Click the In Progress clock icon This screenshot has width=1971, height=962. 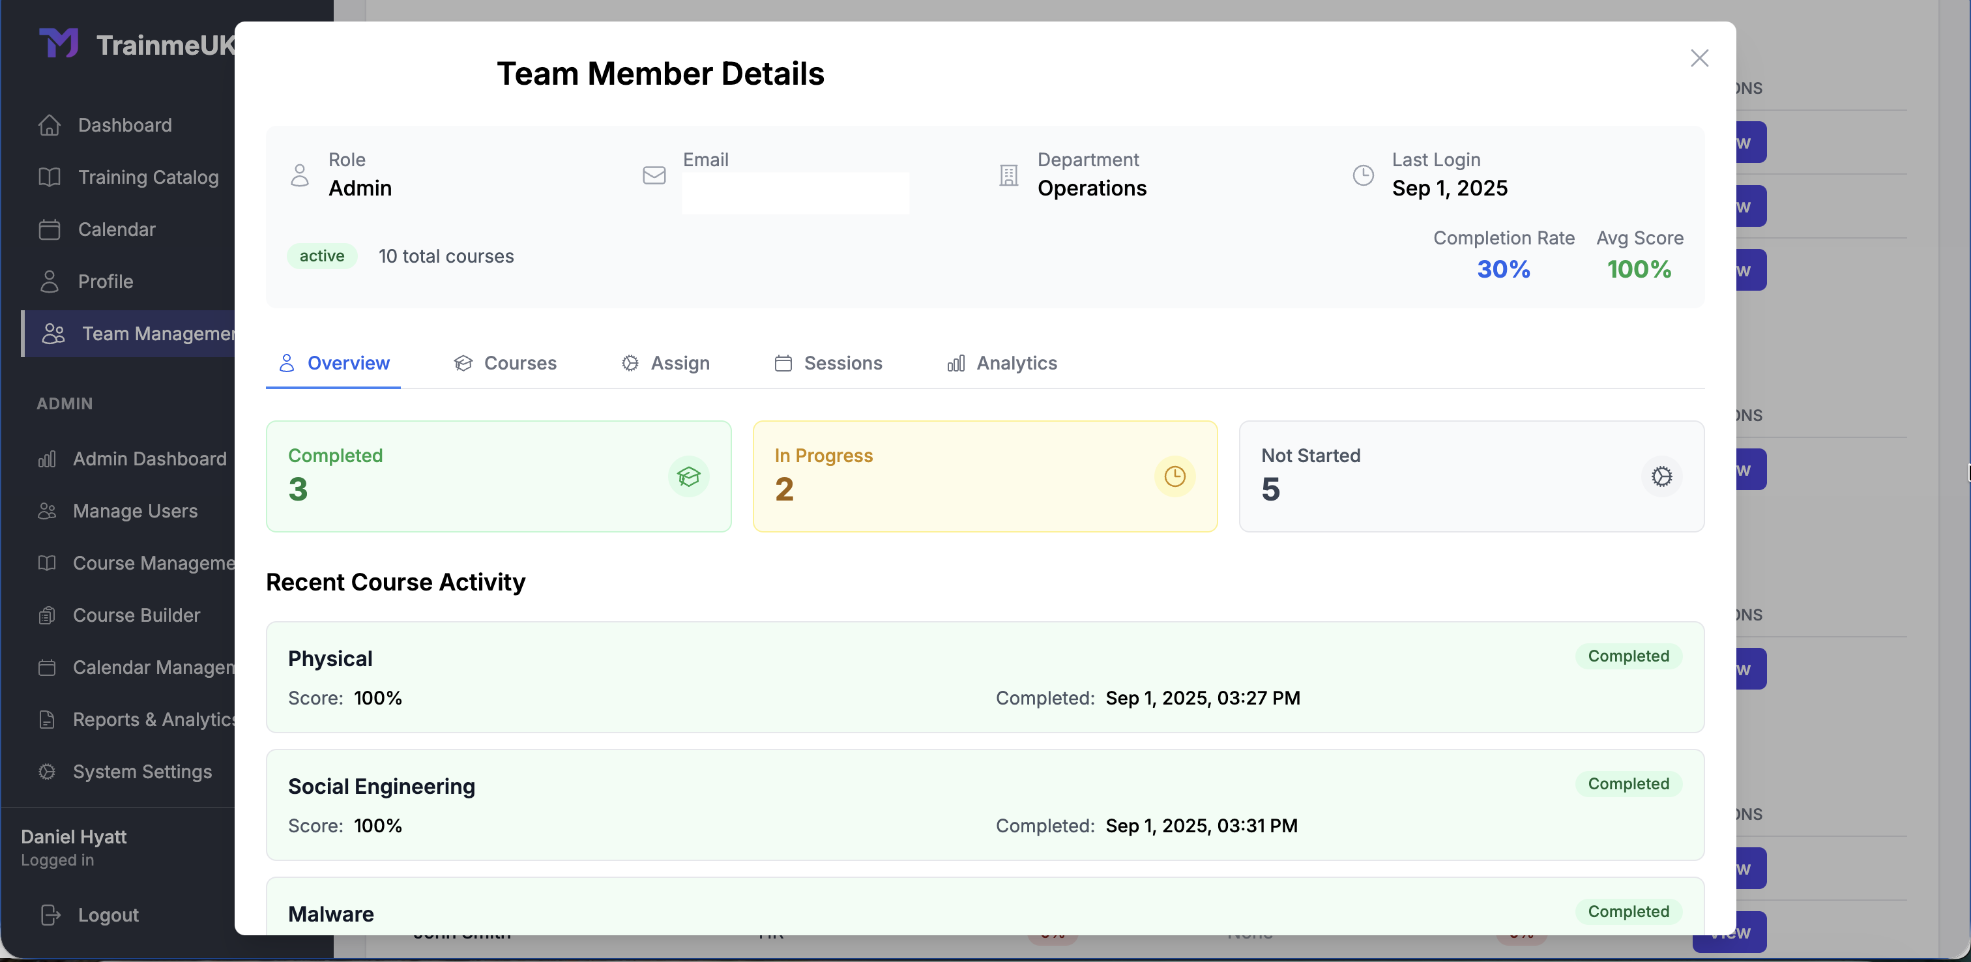point(1175,476)
